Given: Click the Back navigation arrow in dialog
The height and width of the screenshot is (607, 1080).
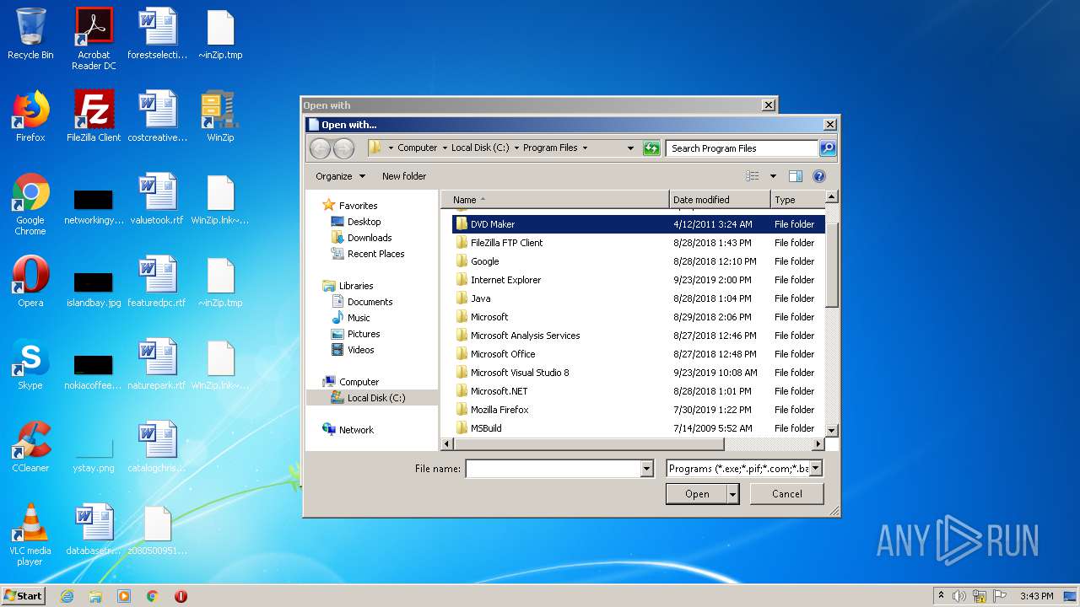Looking at the screenshot, I should coord(320,148).
